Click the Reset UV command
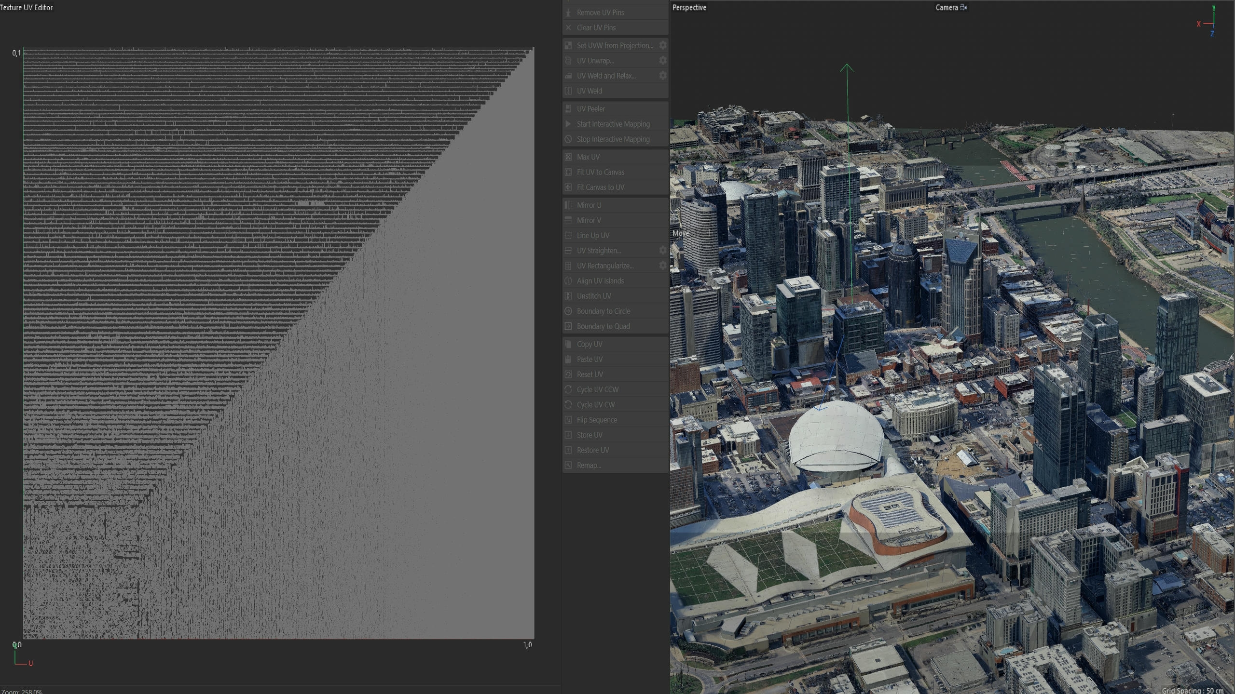1235x694 pixels. tap(615, 374)
